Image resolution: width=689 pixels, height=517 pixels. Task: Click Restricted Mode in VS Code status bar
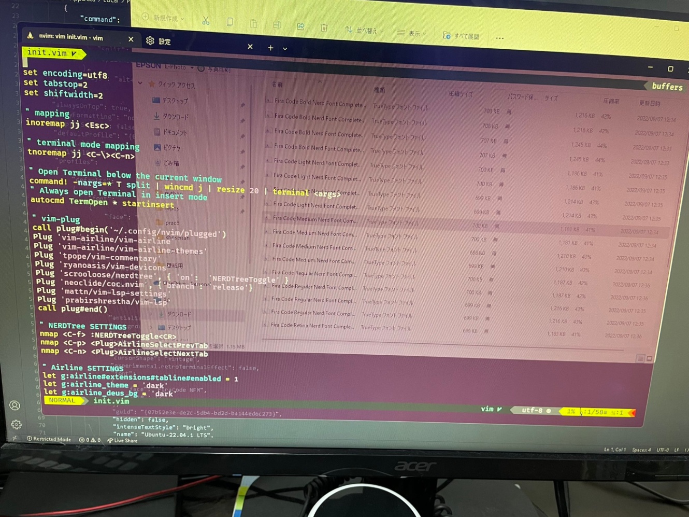49,439
